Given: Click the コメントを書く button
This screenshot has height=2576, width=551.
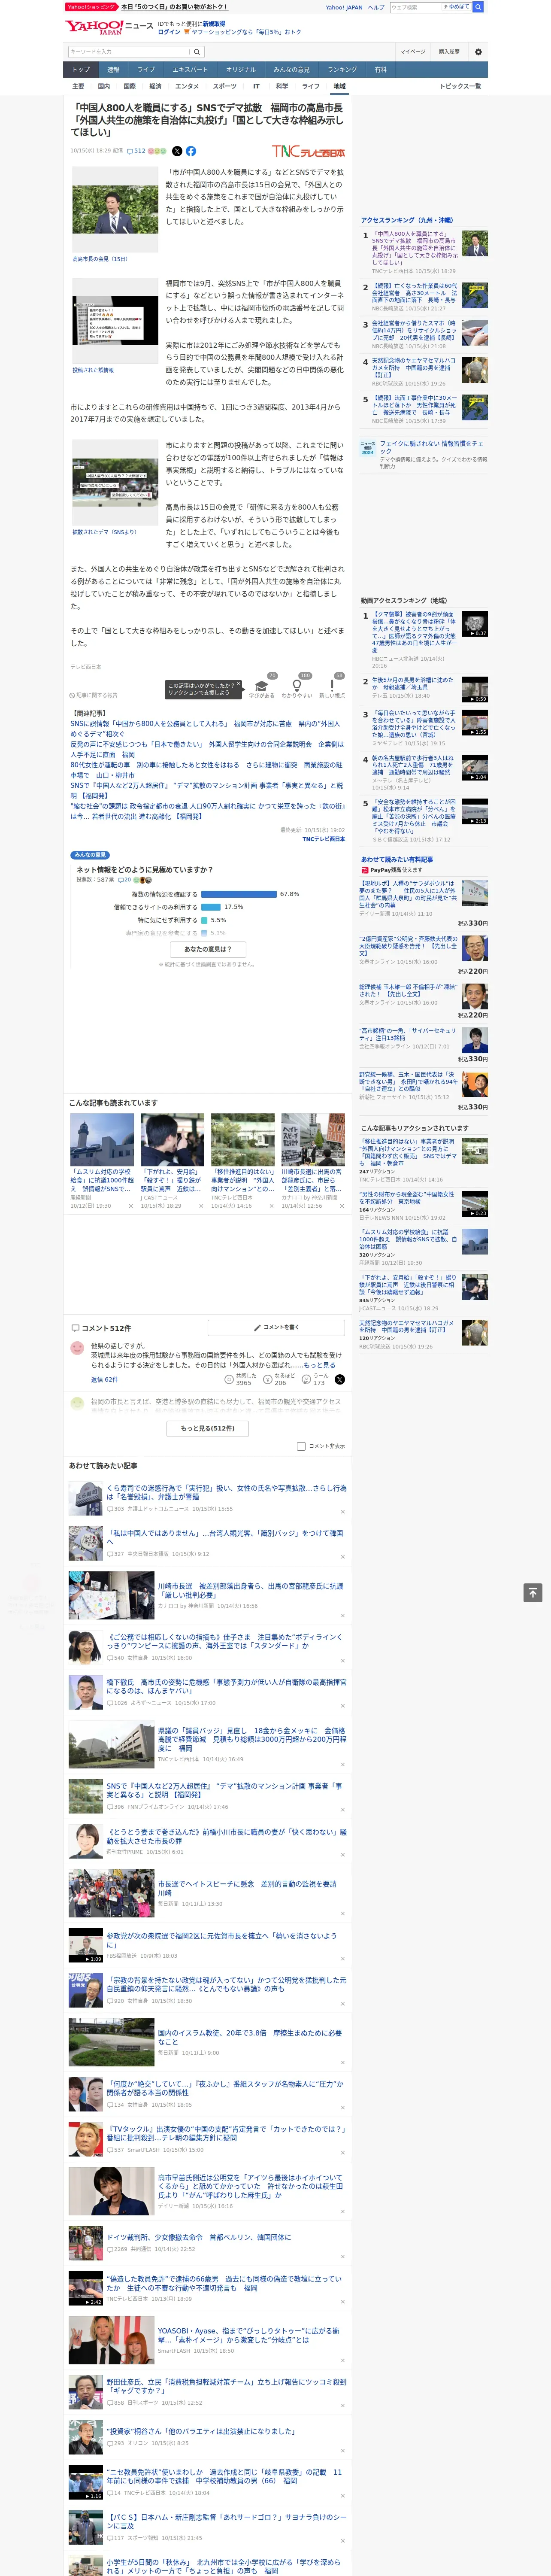Looking at the screenshot, I should coord(276,1327).
